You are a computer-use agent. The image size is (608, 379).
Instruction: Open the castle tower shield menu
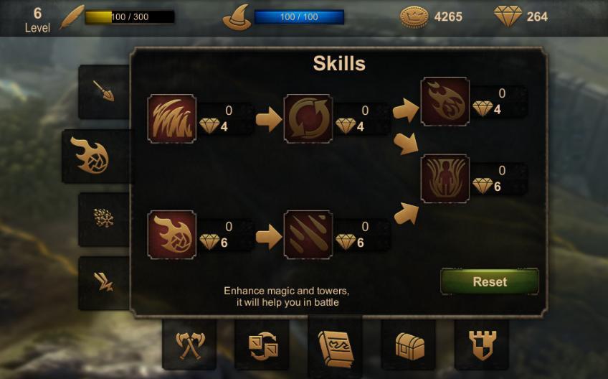pyautogui.click(x=482, y=345)
